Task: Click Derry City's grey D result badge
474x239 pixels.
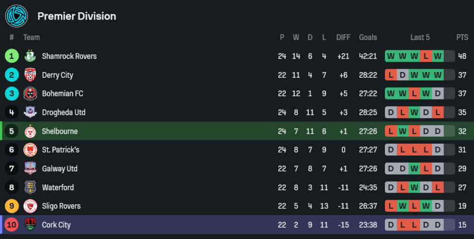Action: pyautogui.click(x=402, y=75)
